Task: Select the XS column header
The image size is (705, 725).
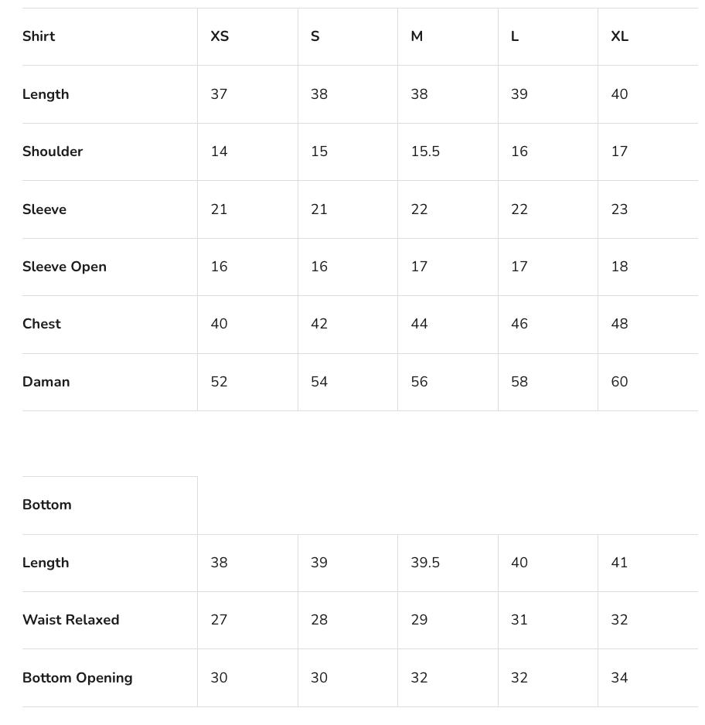Action: click(220, 36)
